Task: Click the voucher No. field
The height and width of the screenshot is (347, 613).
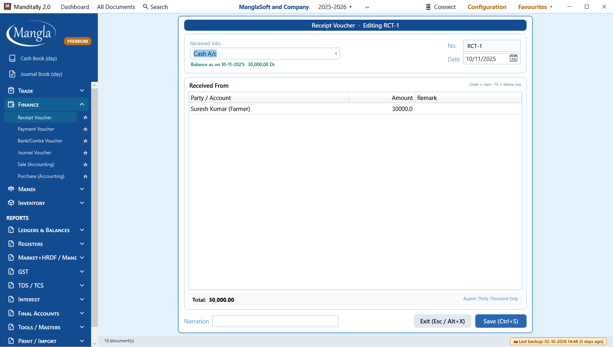Action: (x=492, y=46)
